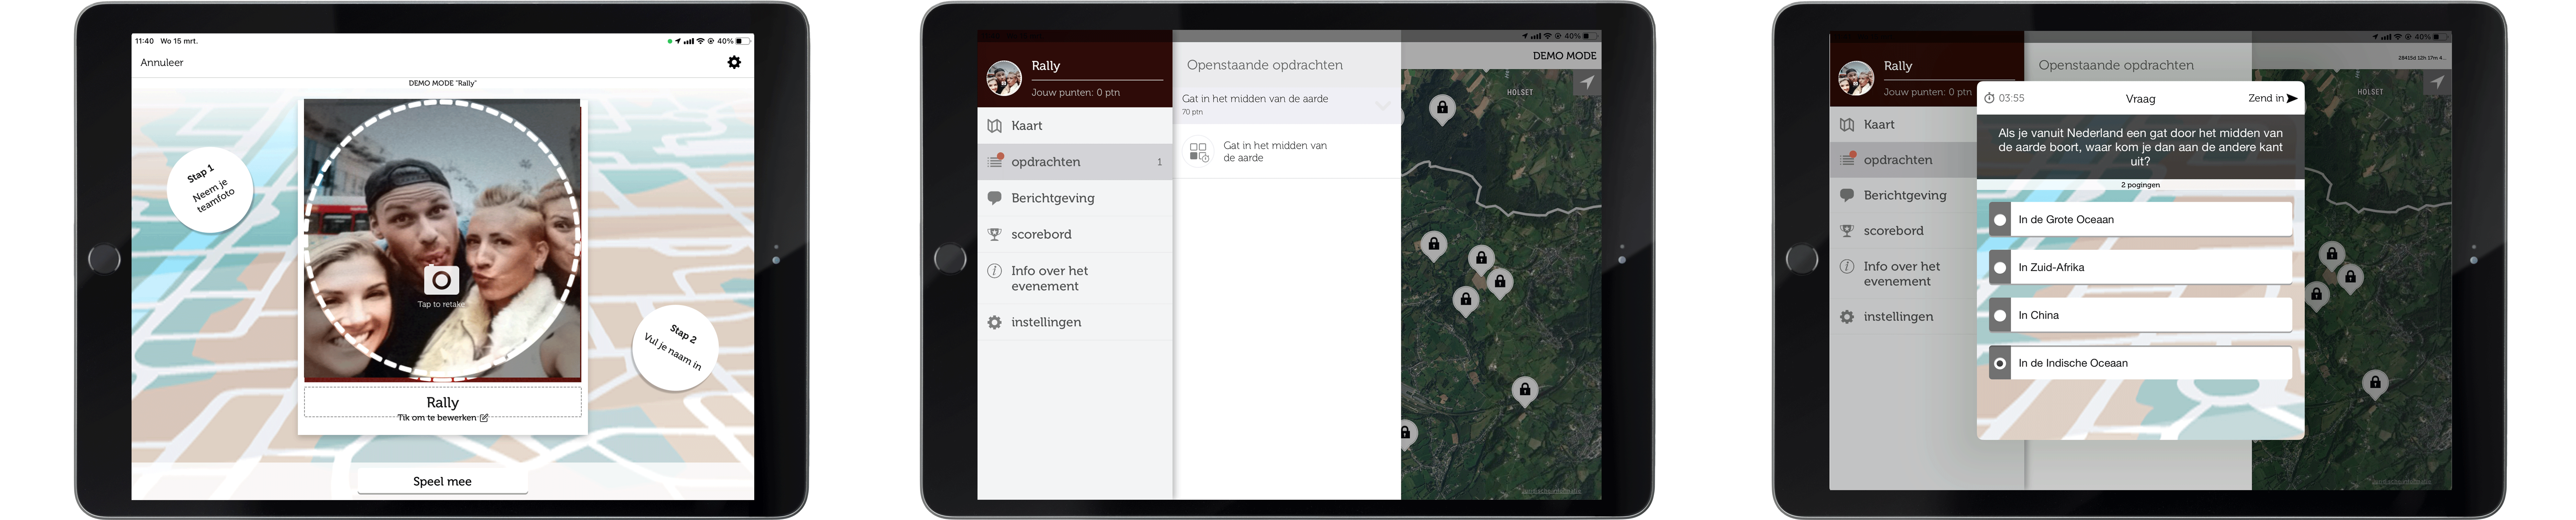Tap send arrow icon beside 'Zend in'
The image size is (2576, 520).
tap(2292, 98)
